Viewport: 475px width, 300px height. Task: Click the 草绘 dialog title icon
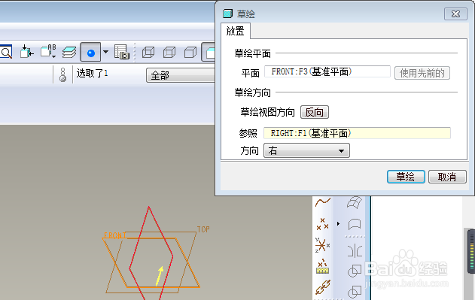(227, 14)
